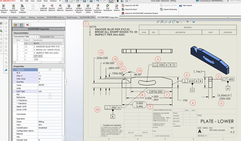Screen dimensions: 241x141
Task: Click the Value field showing NOTE:
Action: pos(50,85)
